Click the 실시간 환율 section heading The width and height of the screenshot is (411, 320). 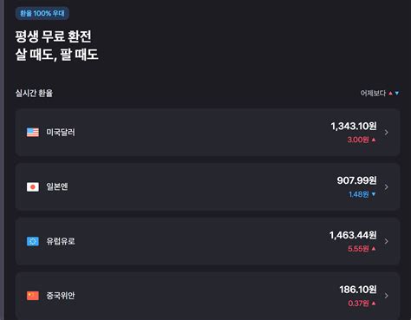(34, 93)
